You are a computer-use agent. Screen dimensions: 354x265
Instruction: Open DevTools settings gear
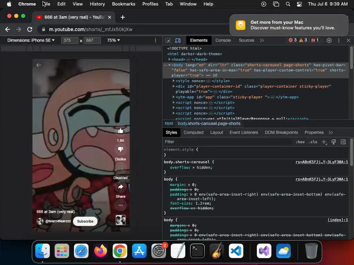[x=329, y=40]
